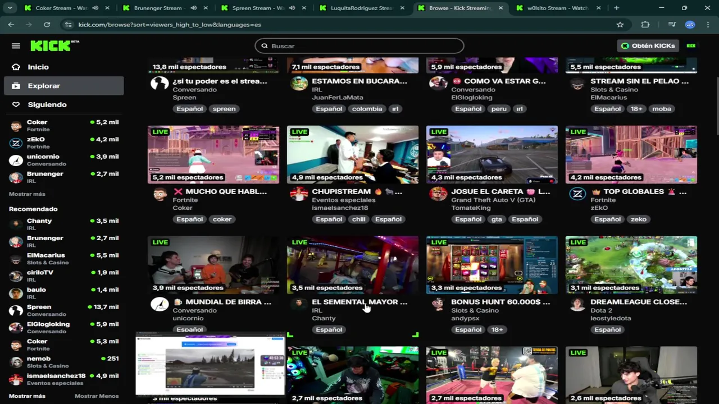719x404 pixels.
Task: Open zEKO channel in the Siguiendo list
Action: pos(64,143)
